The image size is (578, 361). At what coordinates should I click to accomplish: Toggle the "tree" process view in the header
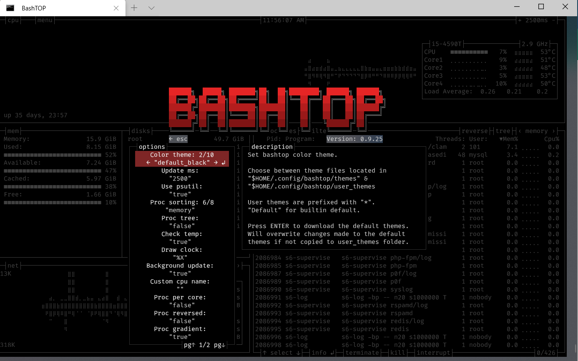click(503, 131)
